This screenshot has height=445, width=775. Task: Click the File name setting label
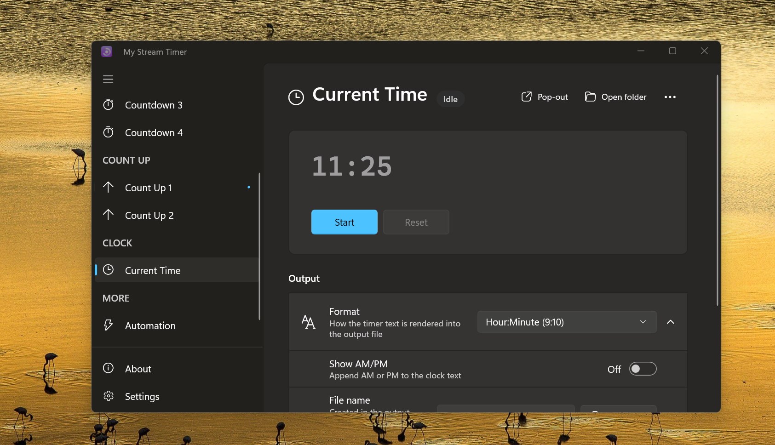click(x=350, y=400)
